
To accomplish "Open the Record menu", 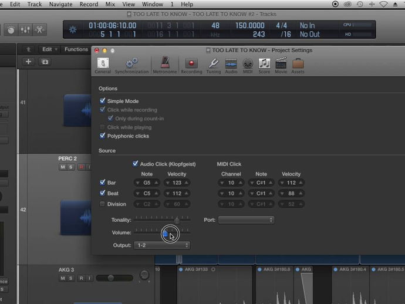I will 89,4.
